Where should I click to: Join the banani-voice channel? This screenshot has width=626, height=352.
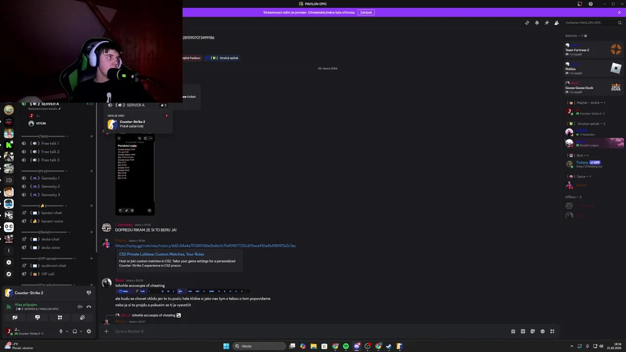point(58,221)
